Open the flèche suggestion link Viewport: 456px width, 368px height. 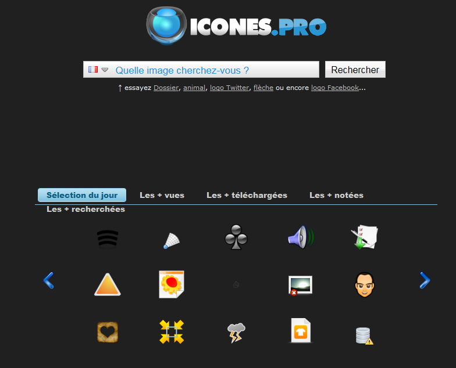(x=263, y=88)
